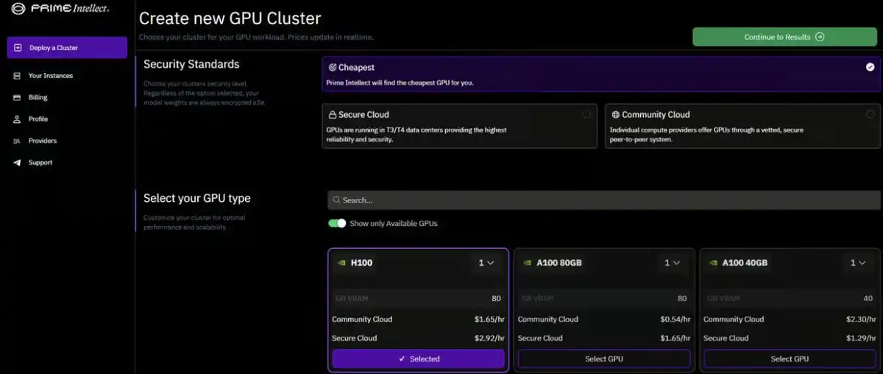Click the Providers sidebar icon
This screenshot has width=883, height=374.
coord(17,141)
